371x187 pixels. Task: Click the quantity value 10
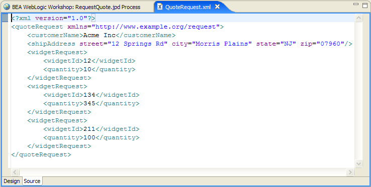(87, 69)
